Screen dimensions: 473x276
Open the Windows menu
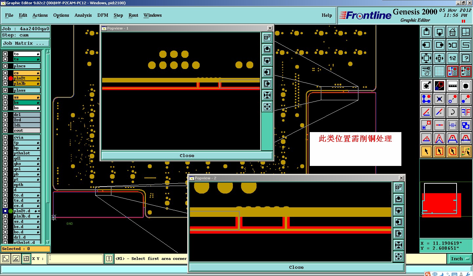[x=153, y=15]
